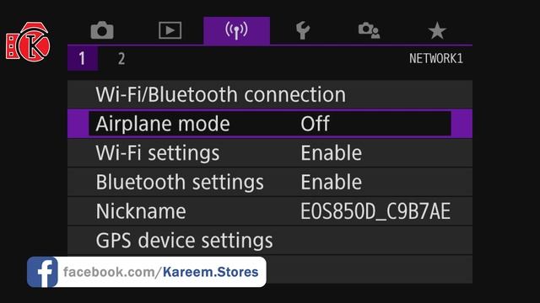Expand the Nickname menu entry
Viewport: 540px width, 303px height.
click(x=270, y=211)
